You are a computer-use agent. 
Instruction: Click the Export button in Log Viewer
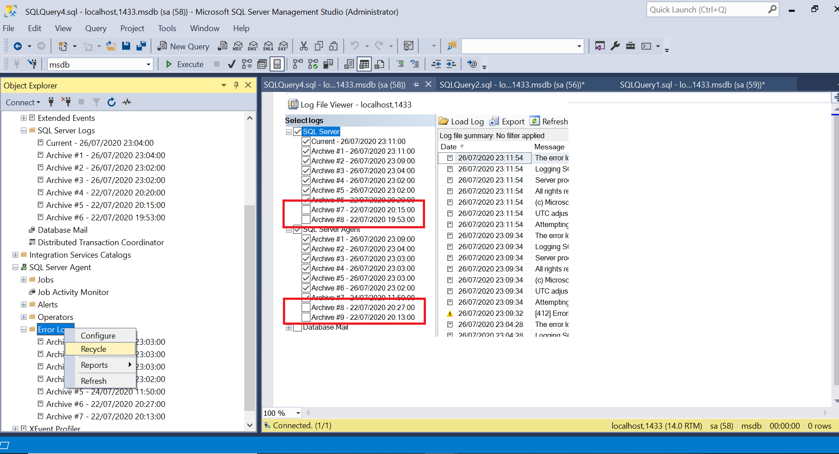point(507,121)
